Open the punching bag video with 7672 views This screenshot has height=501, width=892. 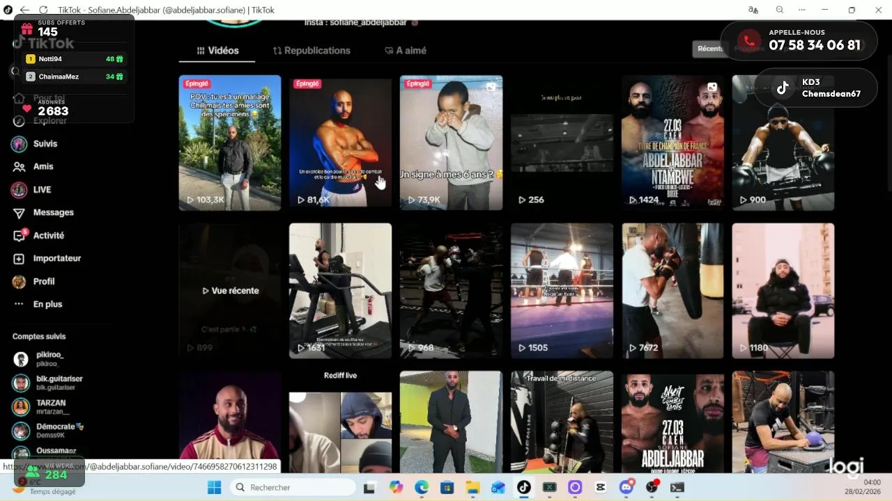tap(672, 291)
